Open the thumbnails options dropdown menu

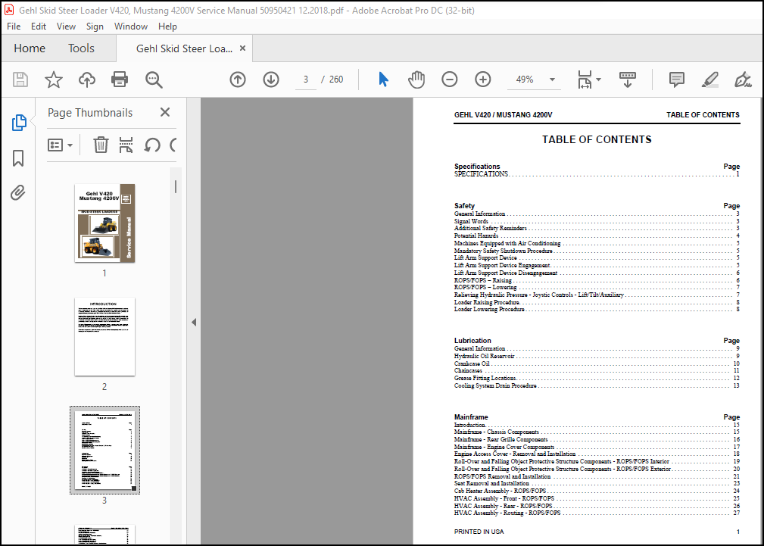60,145
